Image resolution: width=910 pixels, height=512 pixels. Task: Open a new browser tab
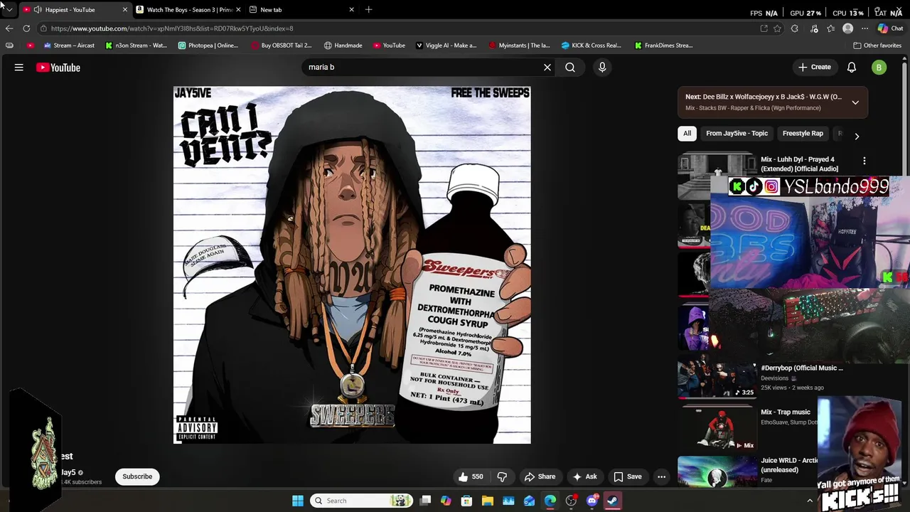(x=368, y=10)
